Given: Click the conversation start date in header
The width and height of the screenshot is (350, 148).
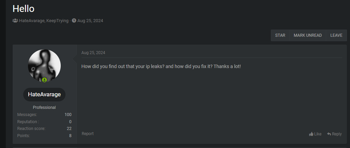Looking at the screenshot, I should click(x=90, y=21).
